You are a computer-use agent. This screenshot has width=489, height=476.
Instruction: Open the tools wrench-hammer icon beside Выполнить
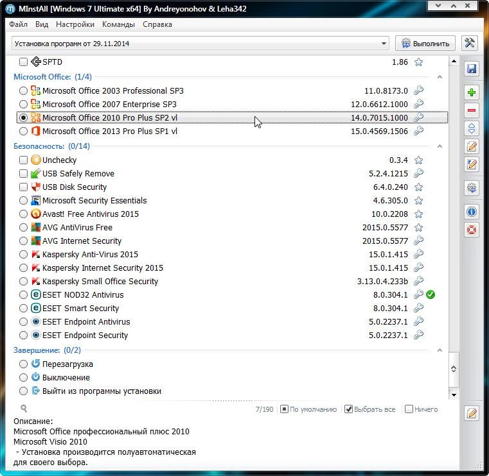[469, 43]
